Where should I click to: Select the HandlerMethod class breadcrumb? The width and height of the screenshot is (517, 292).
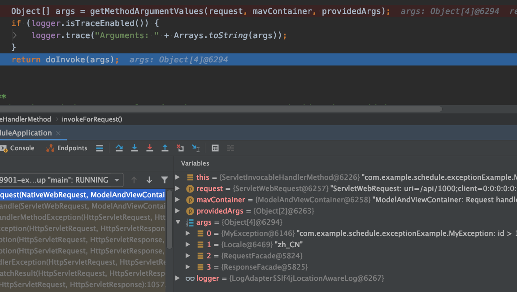click(x=26, y=119)
